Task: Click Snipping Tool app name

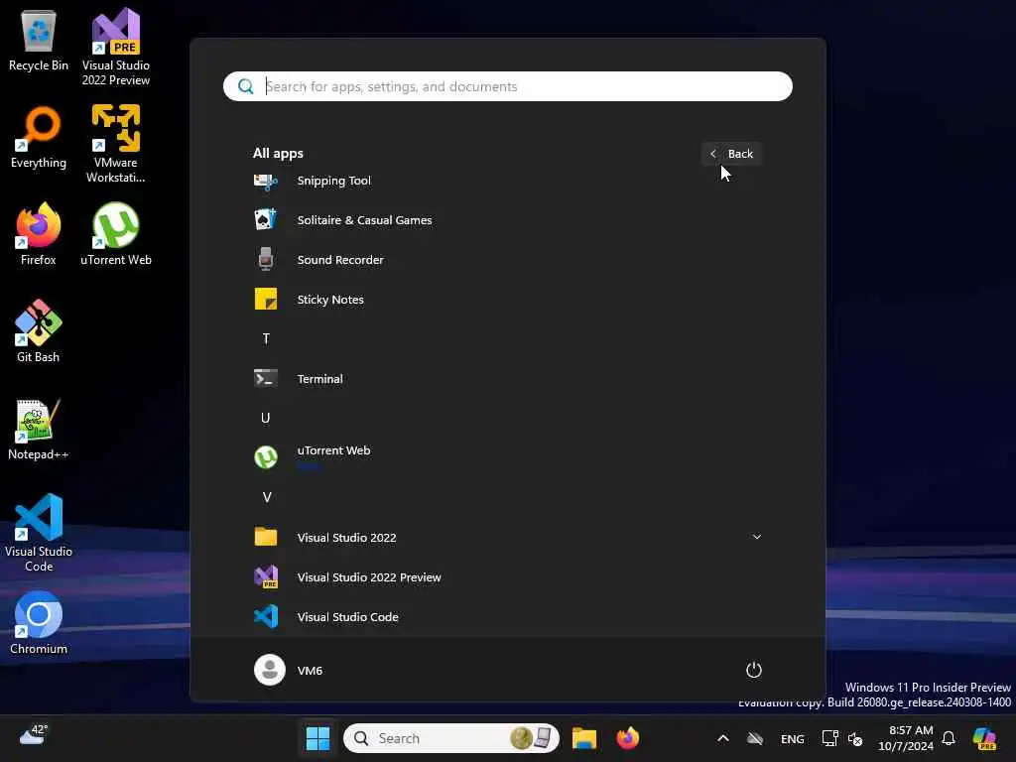Action: pos(333,181)
